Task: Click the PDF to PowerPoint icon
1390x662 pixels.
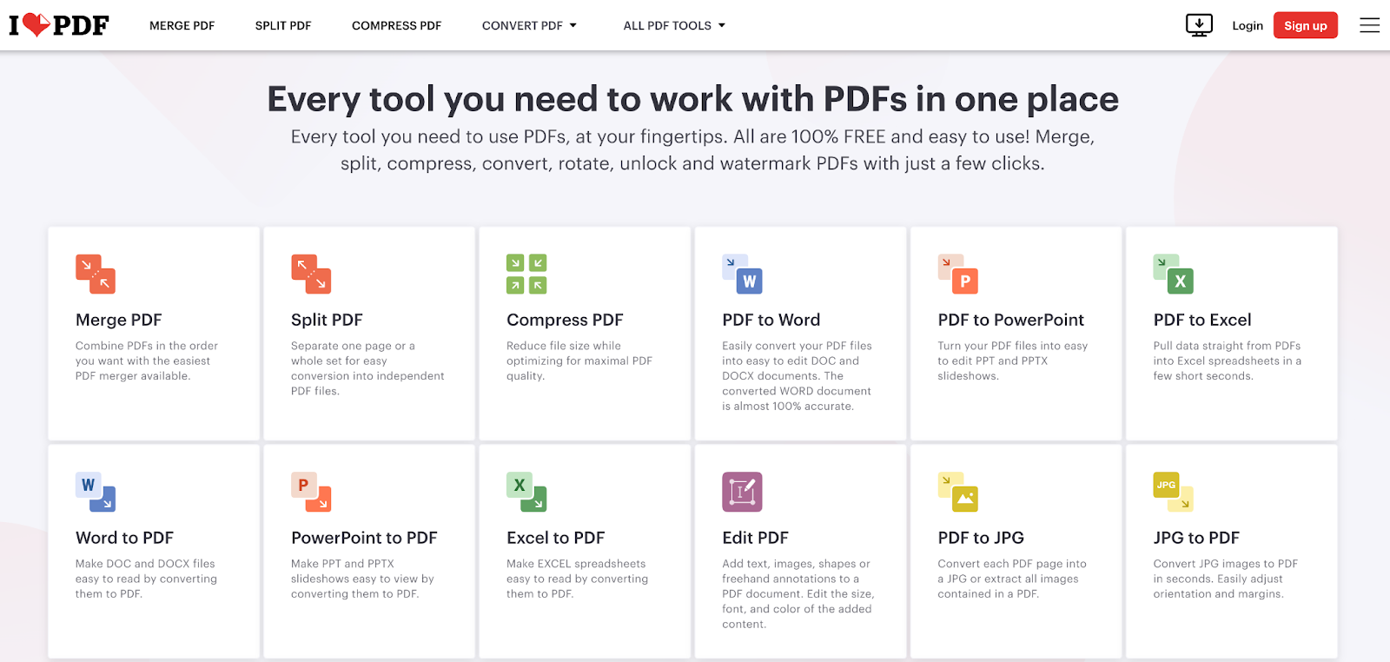Action: coord(958,274)
